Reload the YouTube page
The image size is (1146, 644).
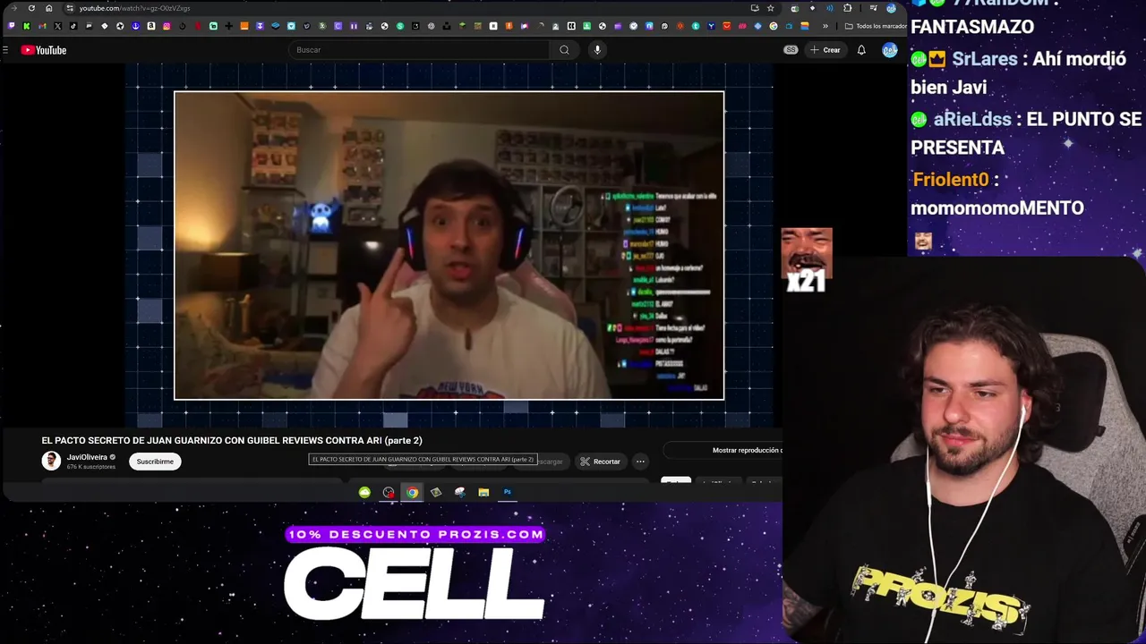31,8
